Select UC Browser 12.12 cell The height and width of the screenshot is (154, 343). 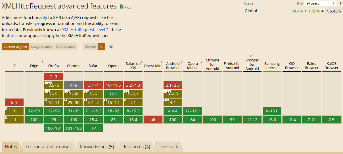[x=252, y=120]
